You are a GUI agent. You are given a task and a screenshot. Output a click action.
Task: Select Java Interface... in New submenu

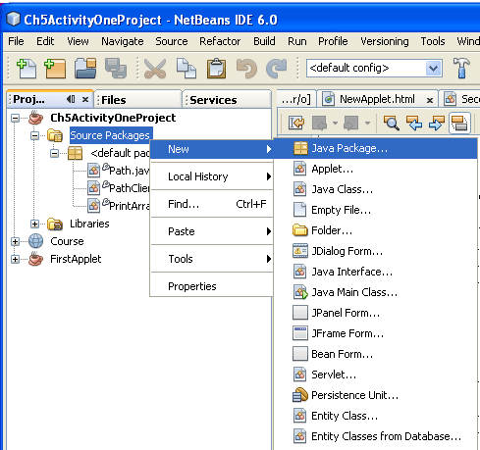click(x=376, y=272)
